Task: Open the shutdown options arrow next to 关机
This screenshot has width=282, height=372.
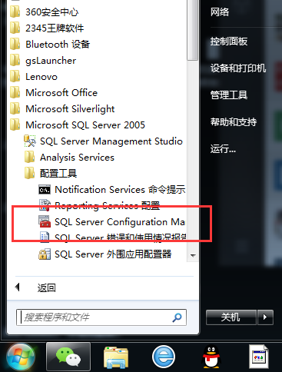Action: click(x=265, y=317)
